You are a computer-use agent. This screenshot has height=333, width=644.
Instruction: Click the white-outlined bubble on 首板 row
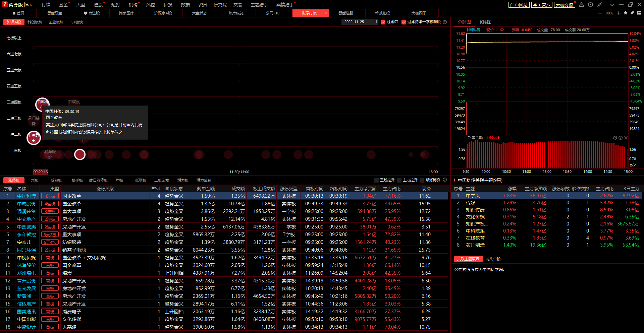pyautogui.click(x=80, y=154)
